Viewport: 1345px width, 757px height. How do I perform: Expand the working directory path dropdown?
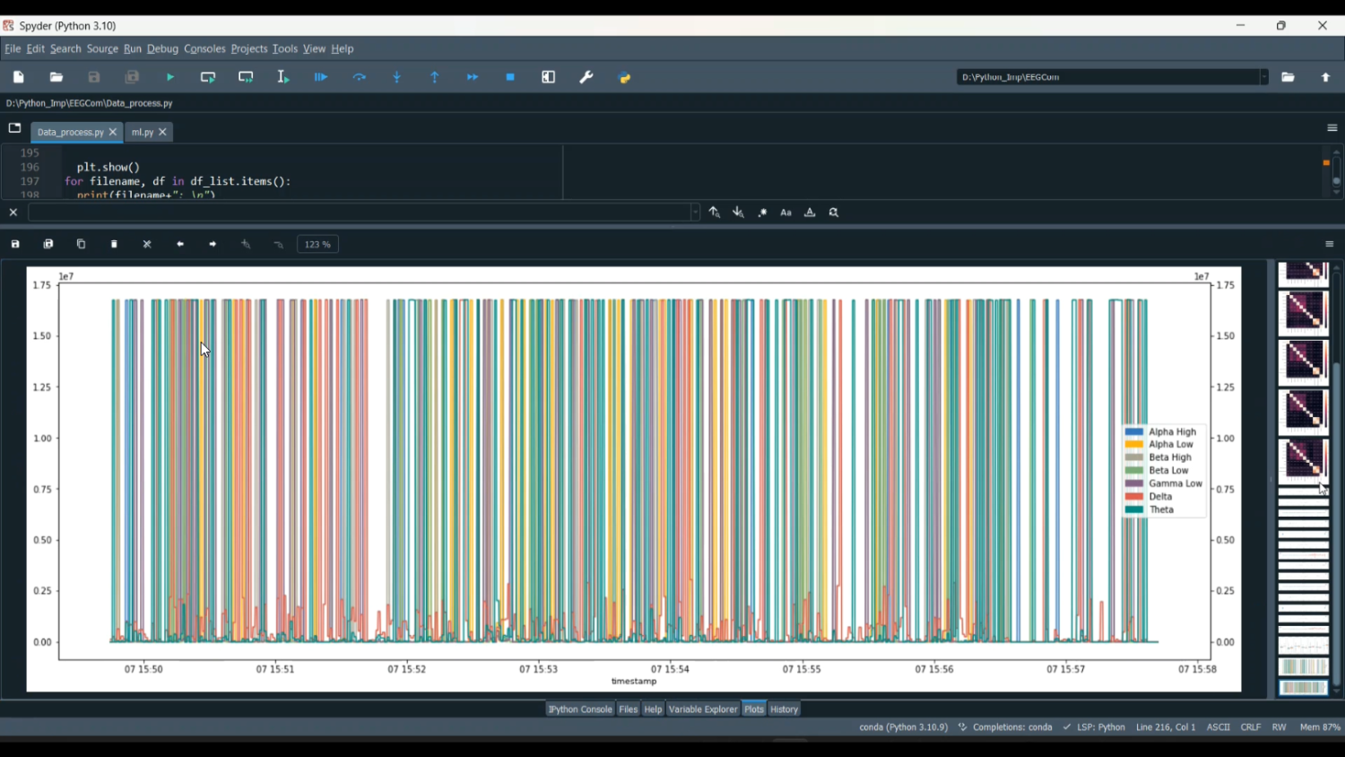click(1264, 77)
